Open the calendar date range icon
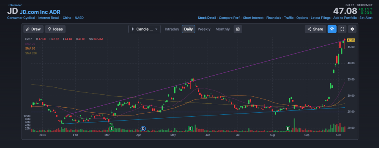The image size is (379, 148). (x=238, y=29)
